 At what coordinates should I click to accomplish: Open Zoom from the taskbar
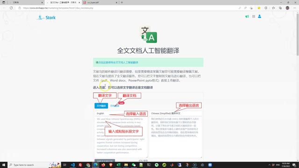[x=210, y=165]
